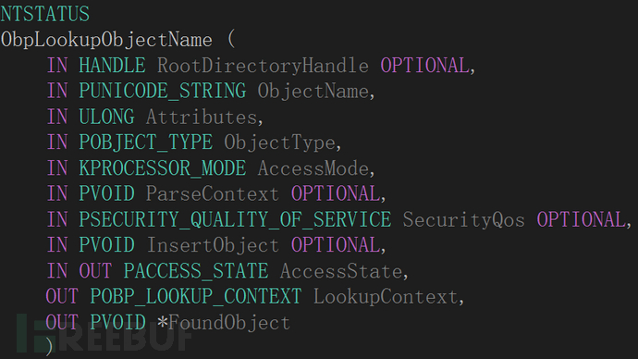Click the NTSTATUS return type
The width and height of the screenshot is (638, 359).
(x=44, y=14)
